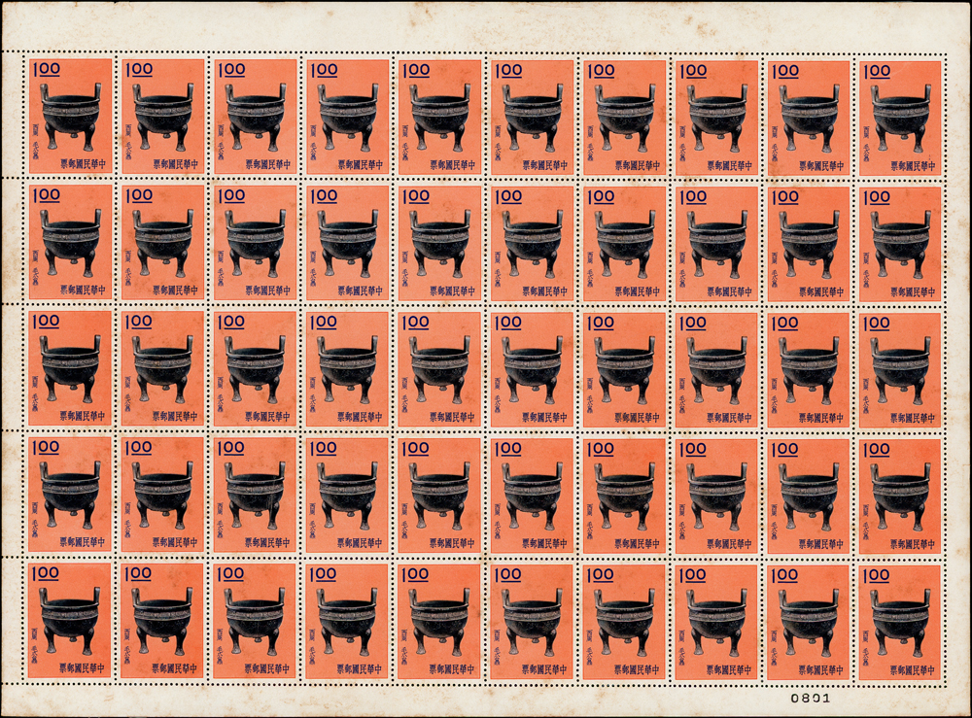The height and width of the screenshot is (718, 972).
Task: Select the last stamp in third row
Action: coord(900,369)
